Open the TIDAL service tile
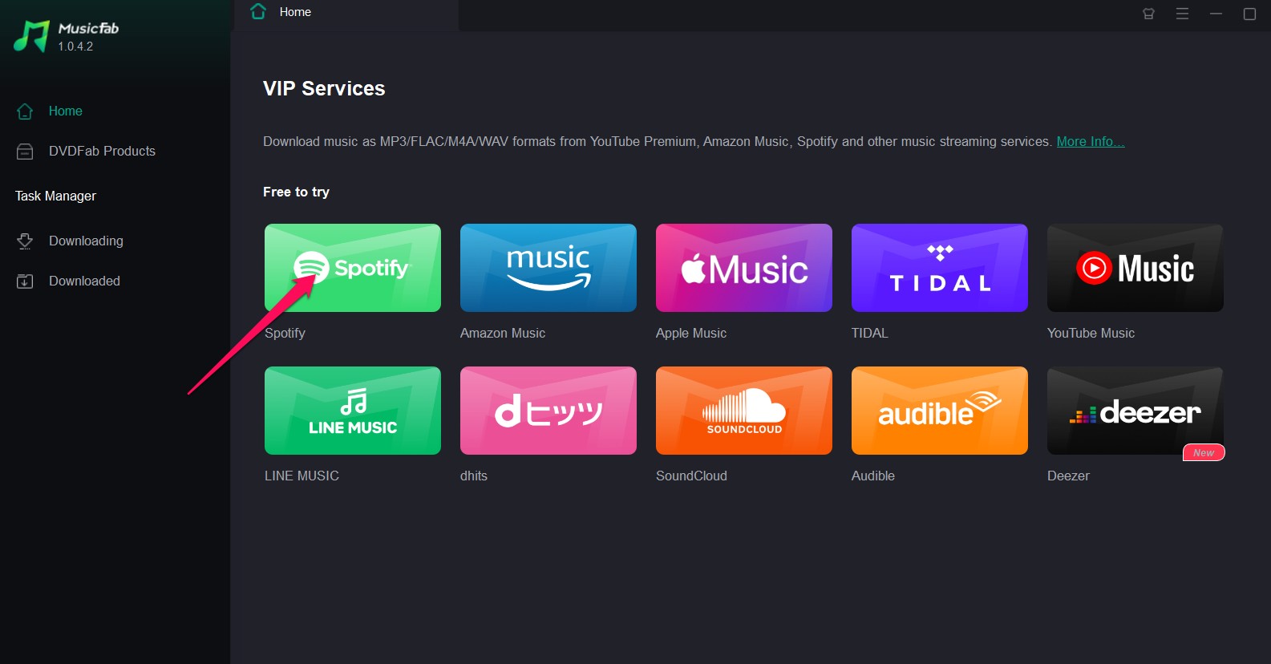The width and height of the screenshot is (1271, 664). pos(940,268)
